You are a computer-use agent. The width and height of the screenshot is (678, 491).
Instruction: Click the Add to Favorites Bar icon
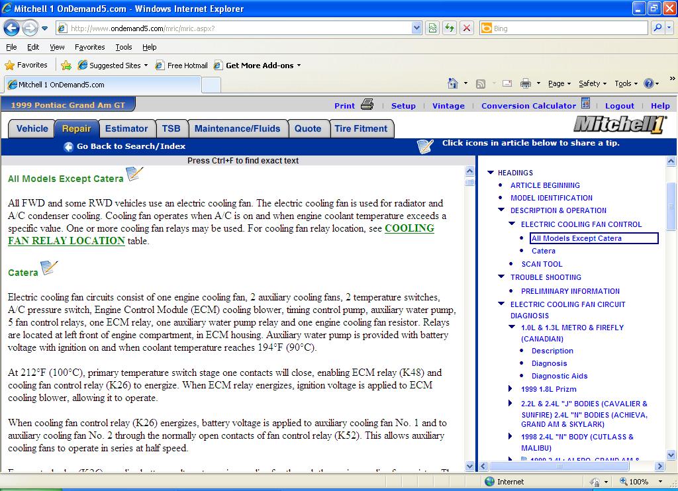[66, 66]
